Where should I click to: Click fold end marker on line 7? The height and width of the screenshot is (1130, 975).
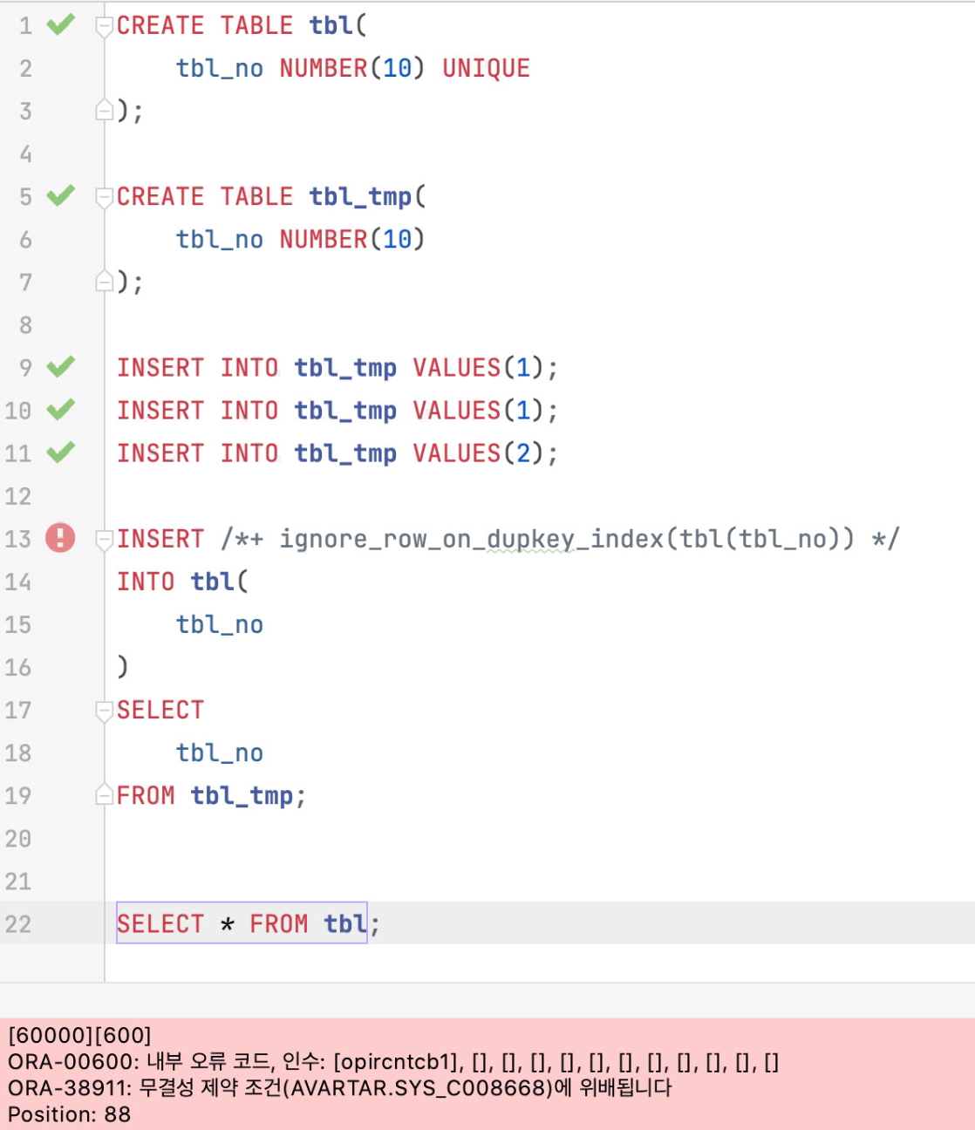[104, 281]
